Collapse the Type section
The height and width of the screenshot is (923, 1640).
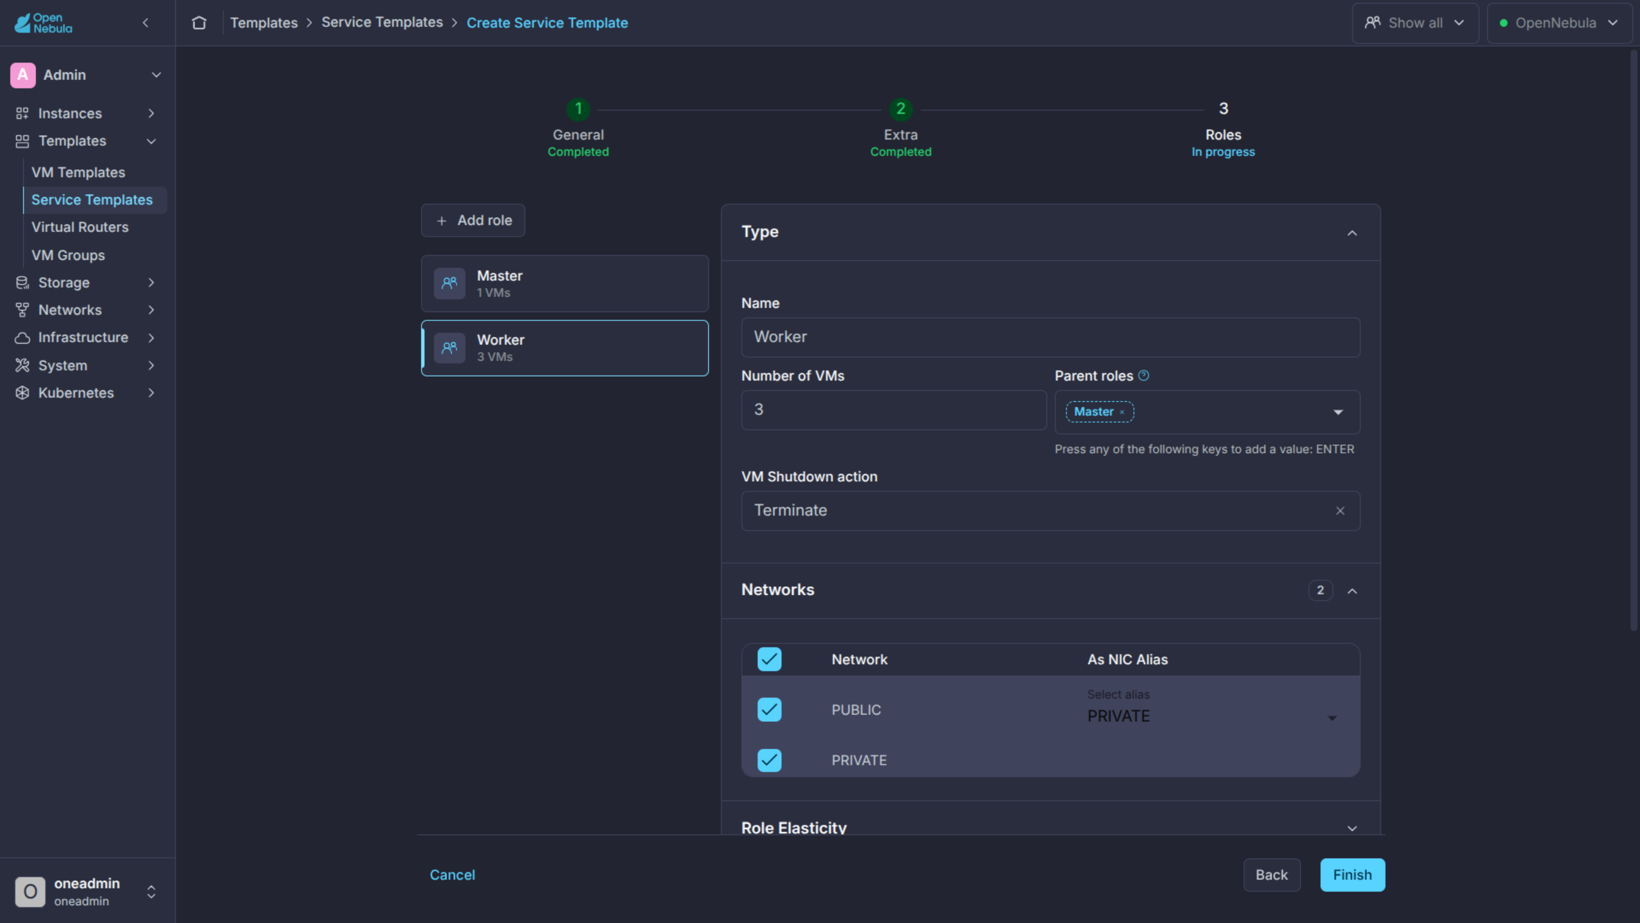pos(1352,233)
